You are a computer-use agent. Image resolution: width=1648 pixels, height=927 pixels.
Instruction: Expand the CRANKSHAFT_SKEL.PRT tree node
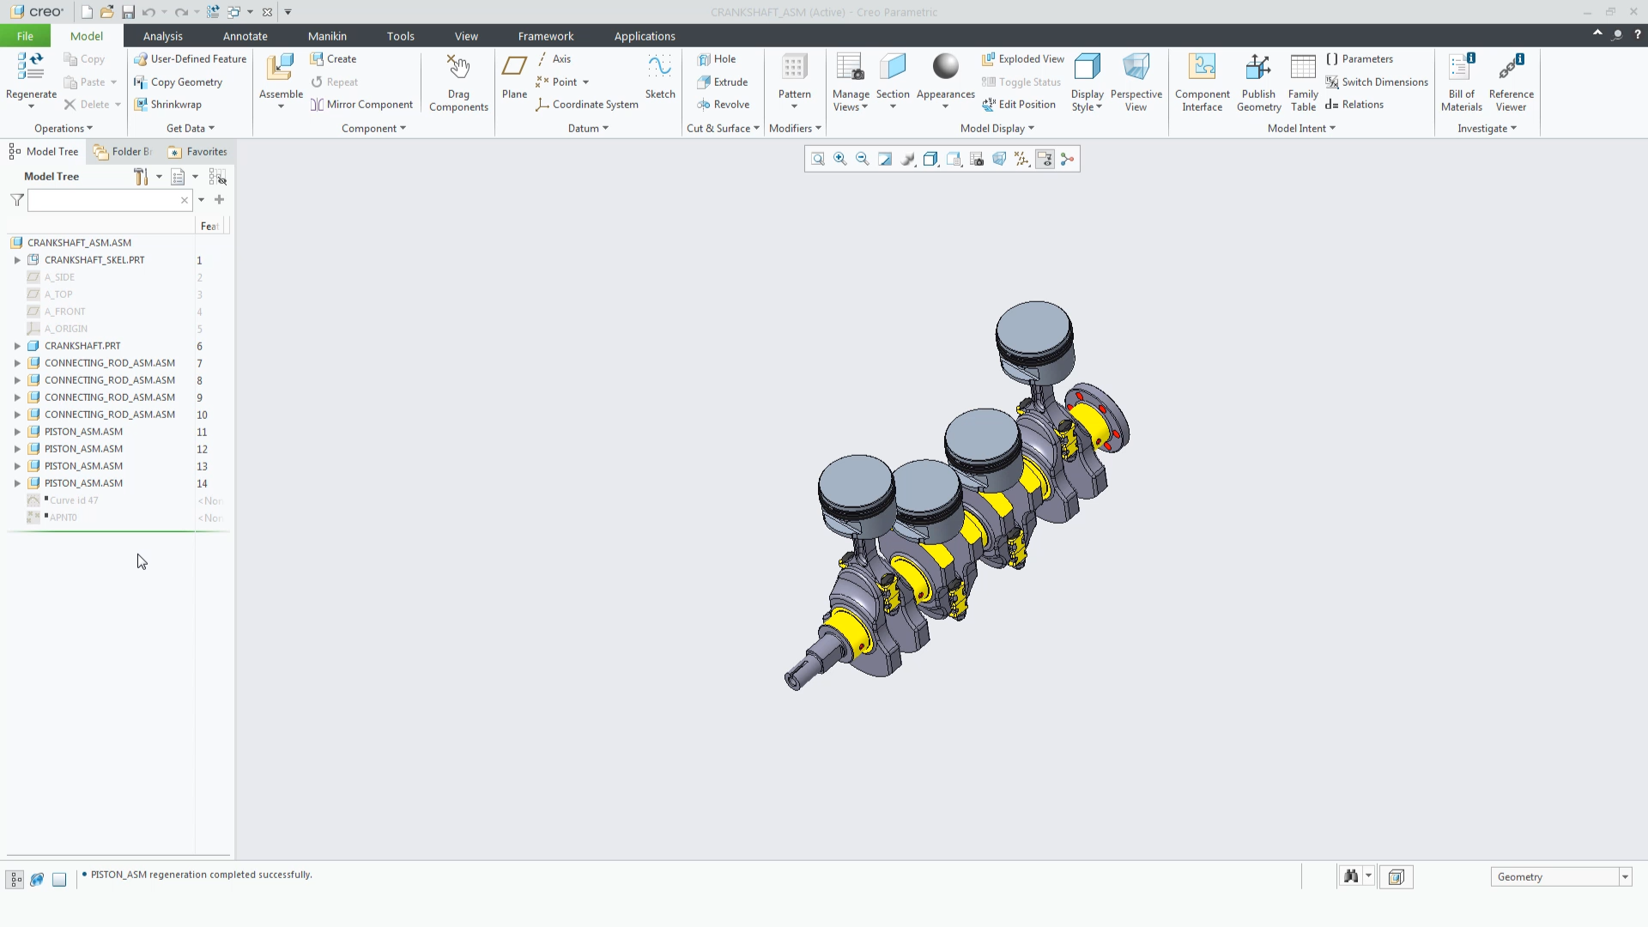[x=17, y=260]
